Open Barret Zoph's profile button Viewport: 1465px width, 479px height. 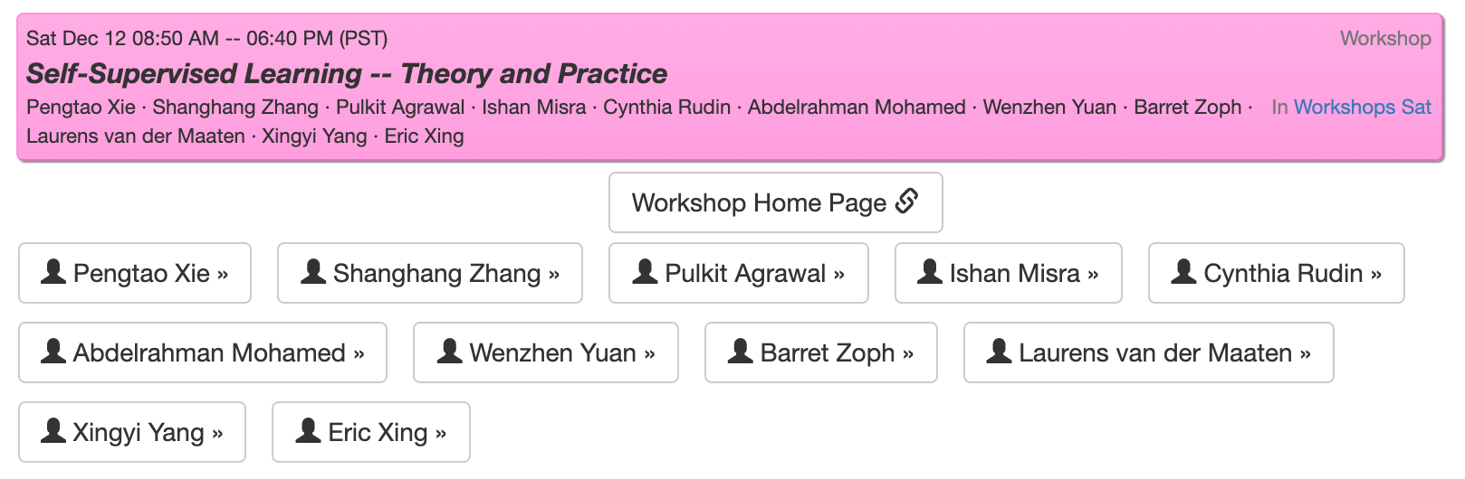820,352
